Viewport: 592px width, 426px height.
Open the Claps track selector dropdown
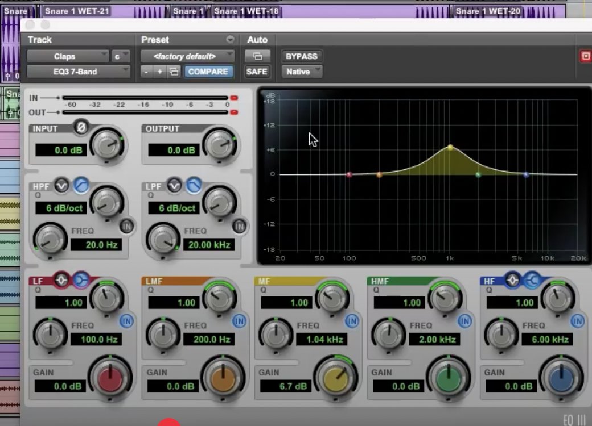click(68, 56)
